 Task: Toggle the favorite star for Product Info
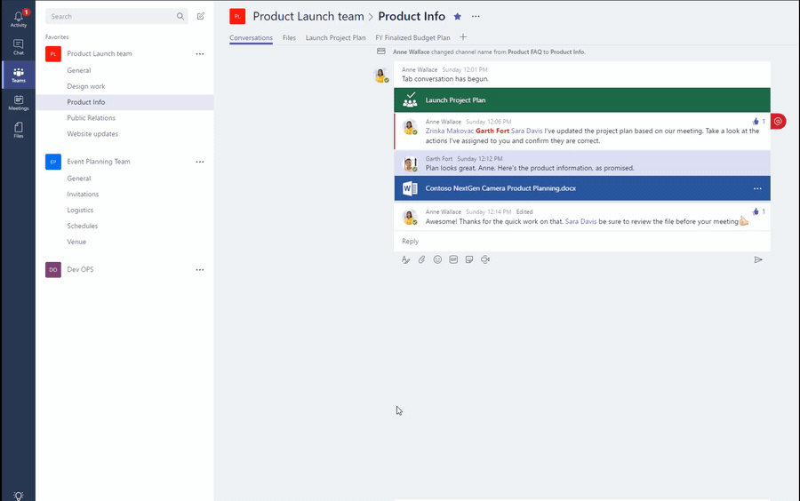458,16
